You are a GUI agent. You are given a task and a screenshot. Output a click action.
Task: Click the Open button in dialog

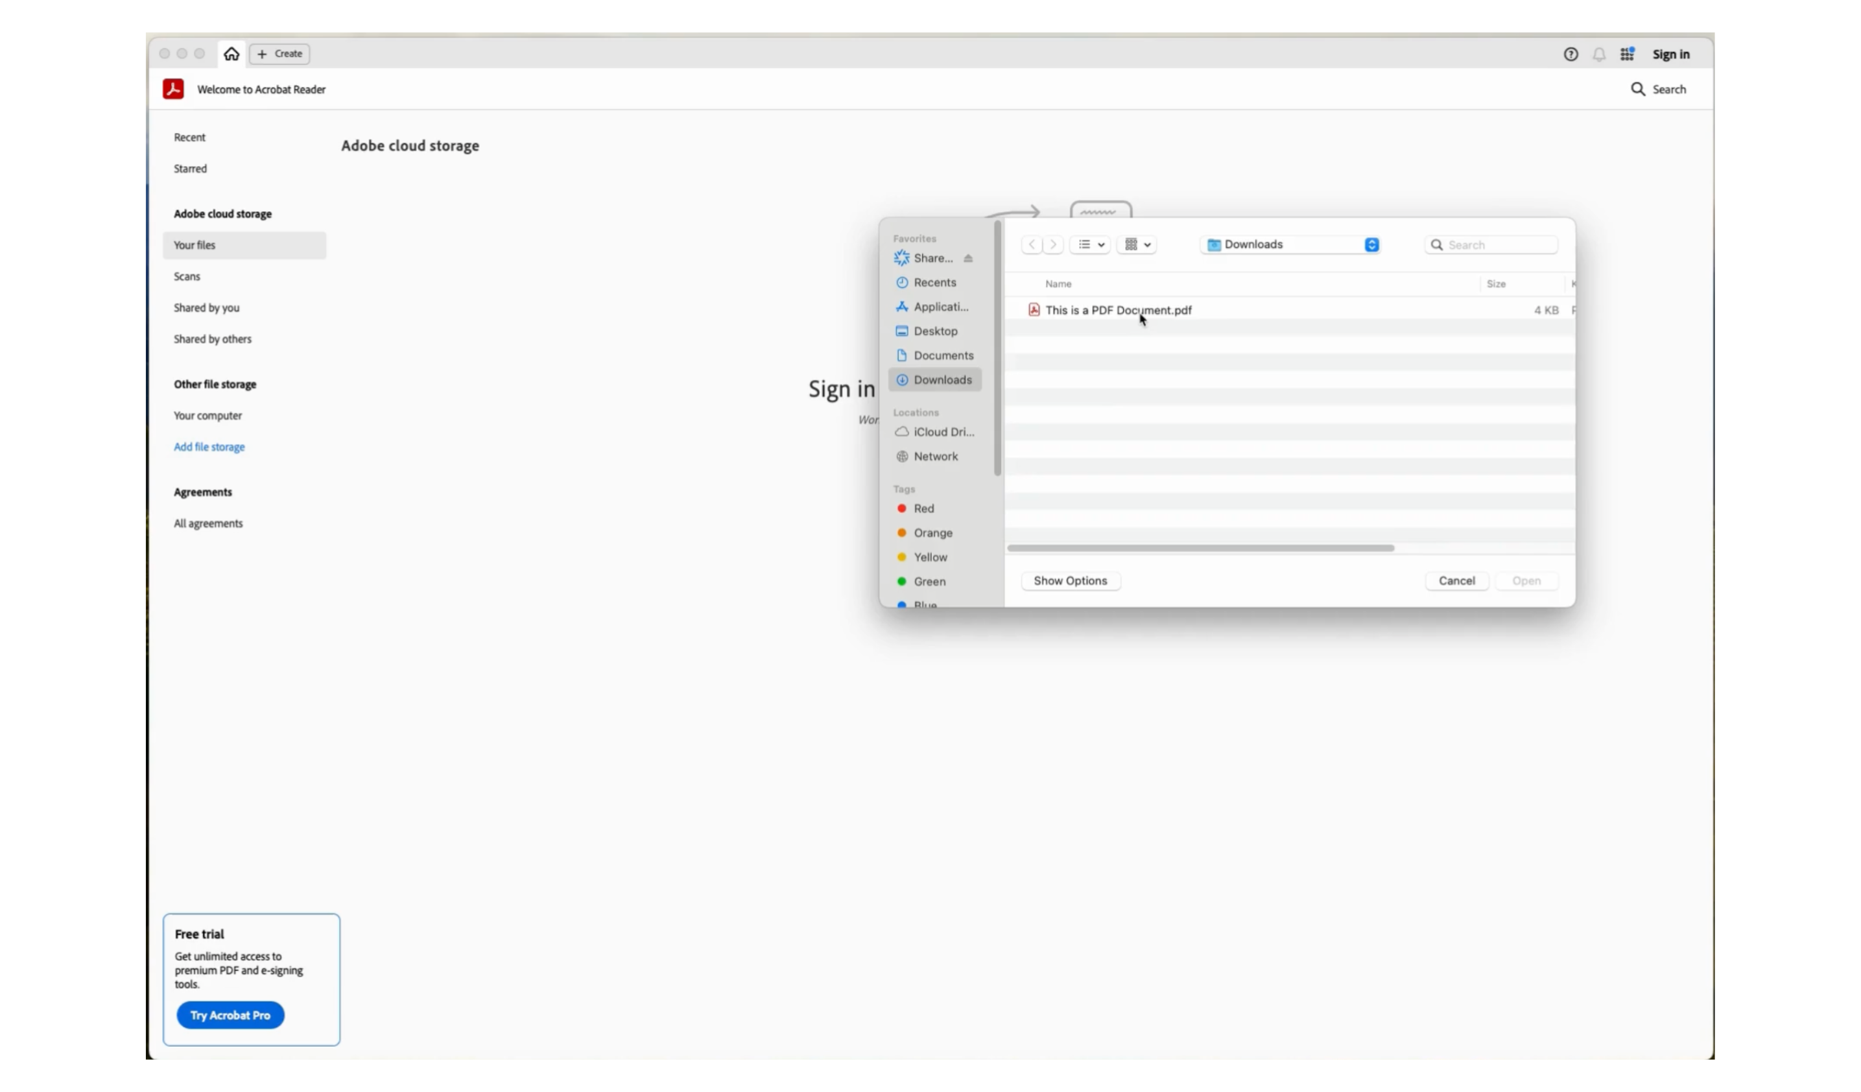point(1526,581)
